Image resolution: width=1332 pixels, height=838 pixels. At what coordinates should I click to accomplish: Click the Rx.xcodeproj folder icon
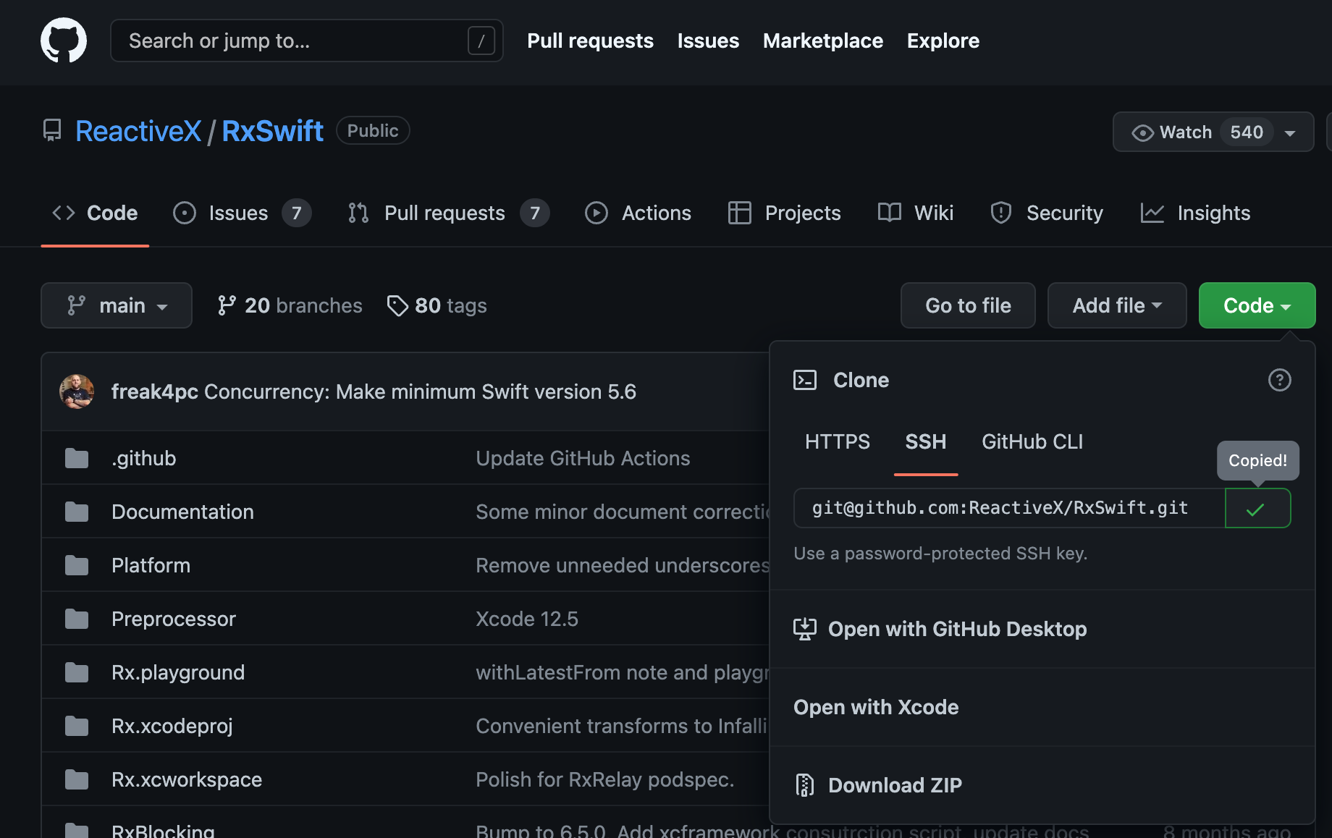pos(77,726)
